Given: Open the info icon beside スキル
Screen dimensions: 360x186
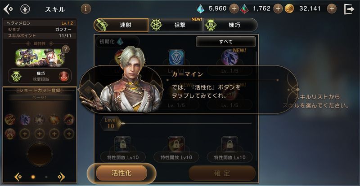Looking at the screenshot, I should click(86, 9).
